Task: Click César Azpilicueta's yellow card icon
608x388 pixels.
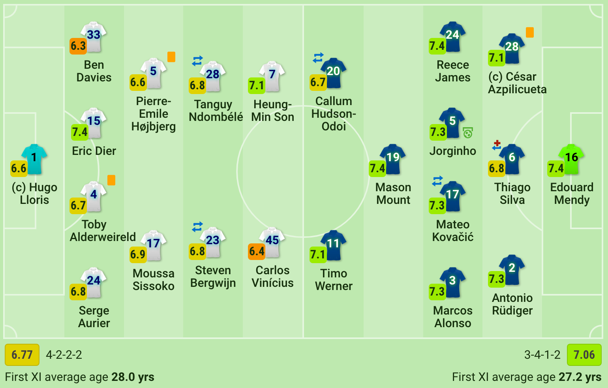Action: pyautogui.click(x=530, y=32)
